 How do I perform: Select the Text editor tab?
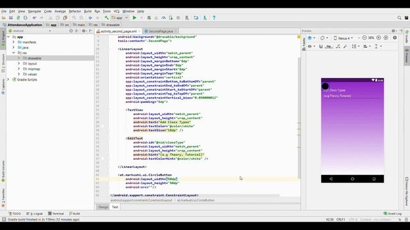pyautogui.click(x=115, y=207)
